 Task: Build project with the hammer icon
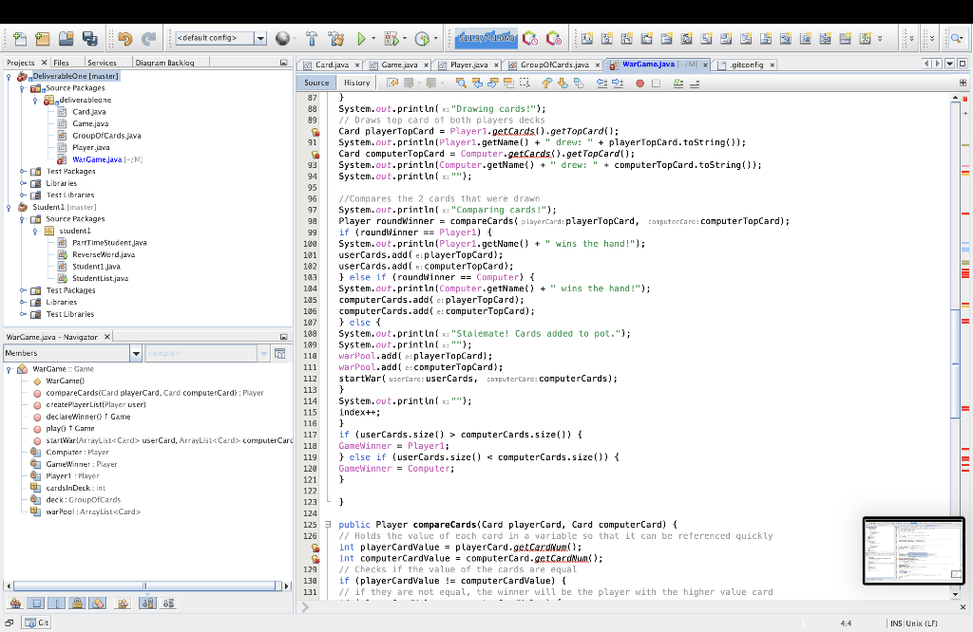(x=311, y=39)
